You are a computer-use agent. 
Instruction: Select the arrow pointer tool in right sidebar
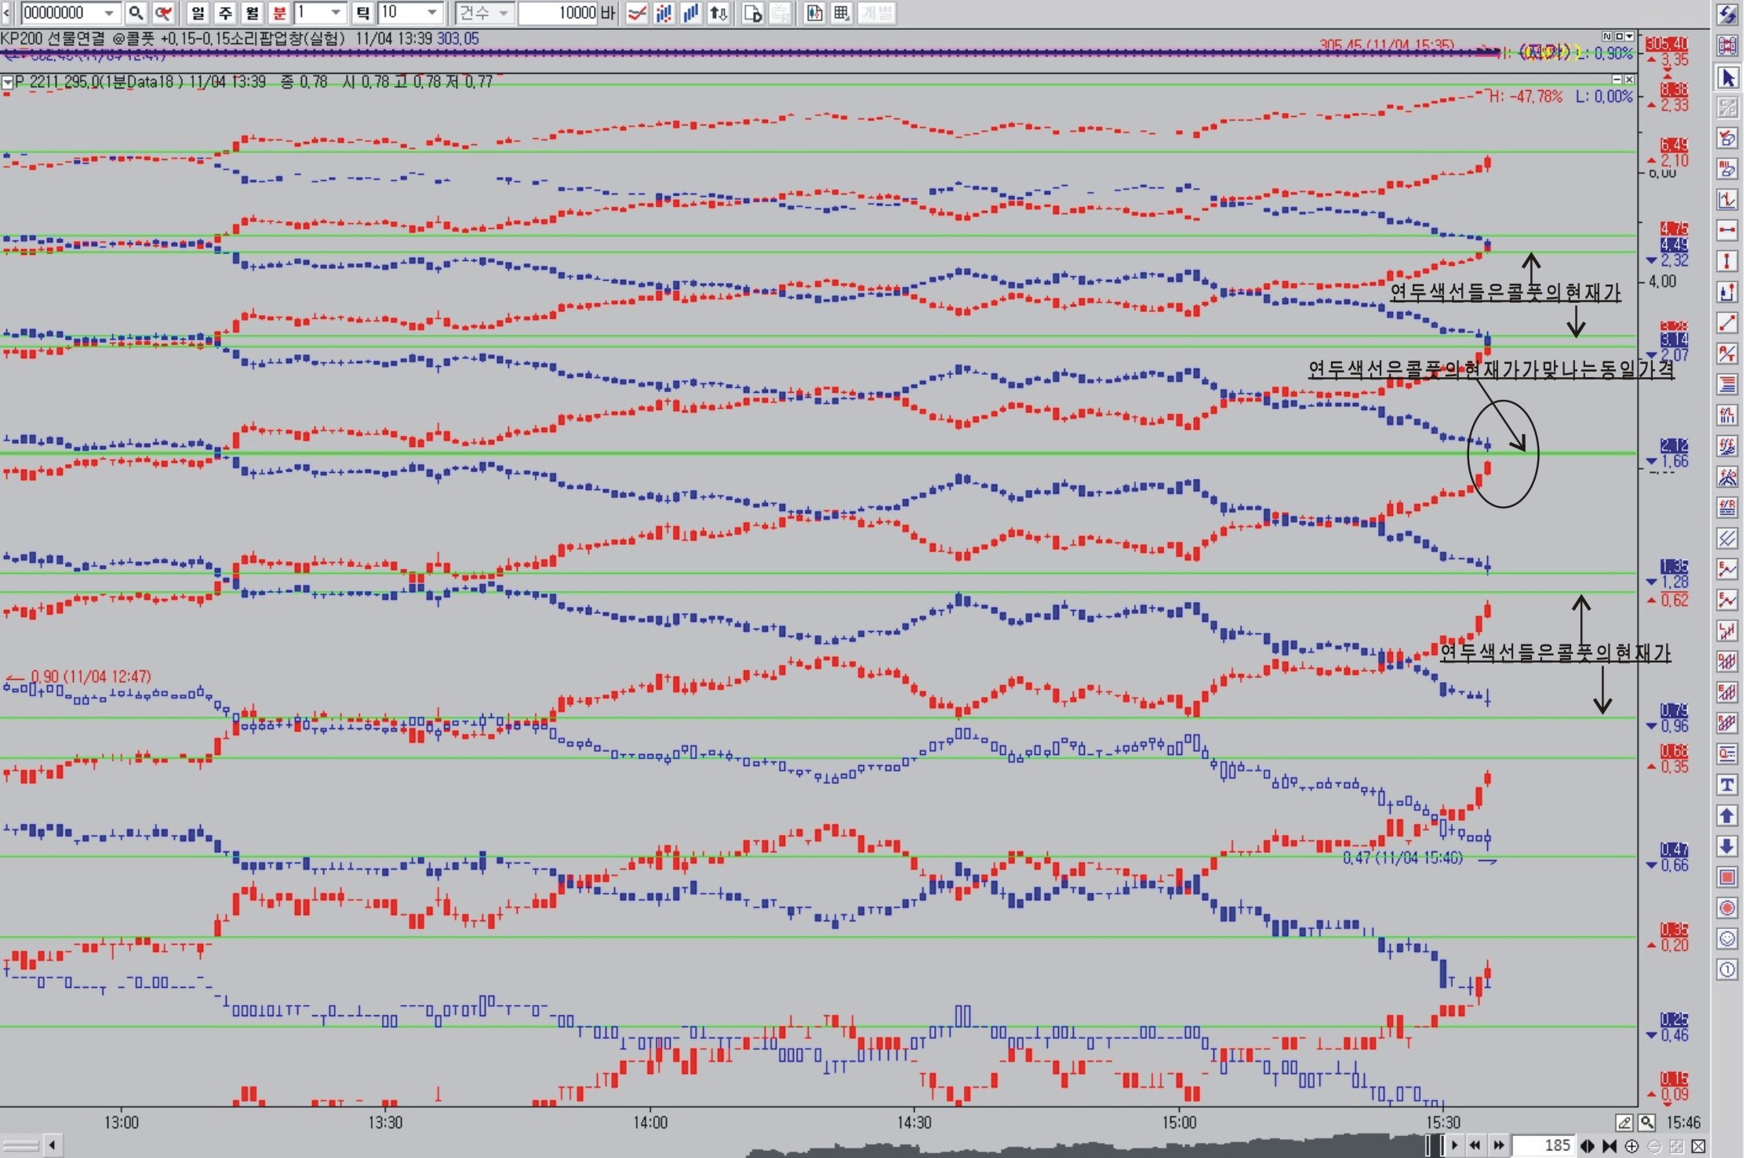tap(1727, 78)
